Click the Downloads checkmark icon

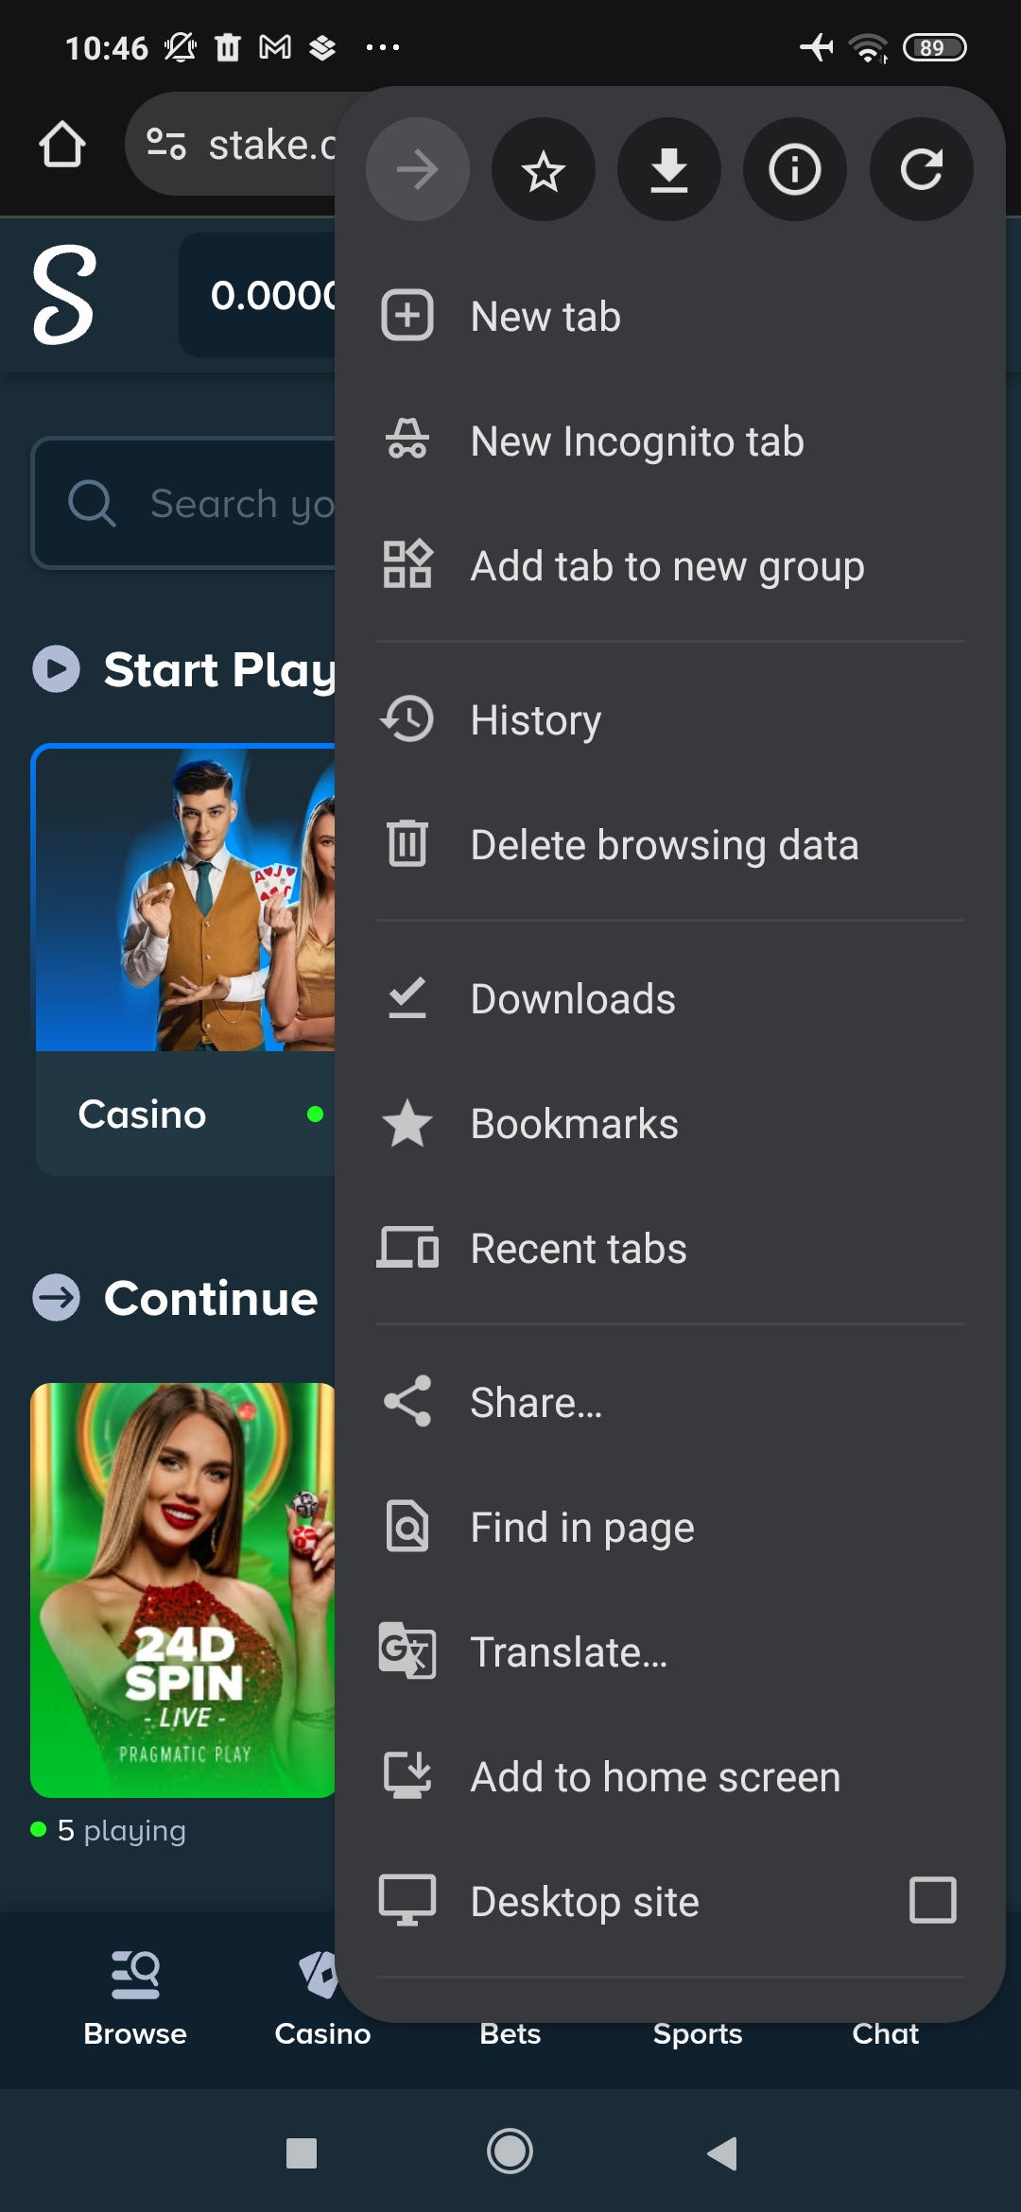(x=407, y=998)
